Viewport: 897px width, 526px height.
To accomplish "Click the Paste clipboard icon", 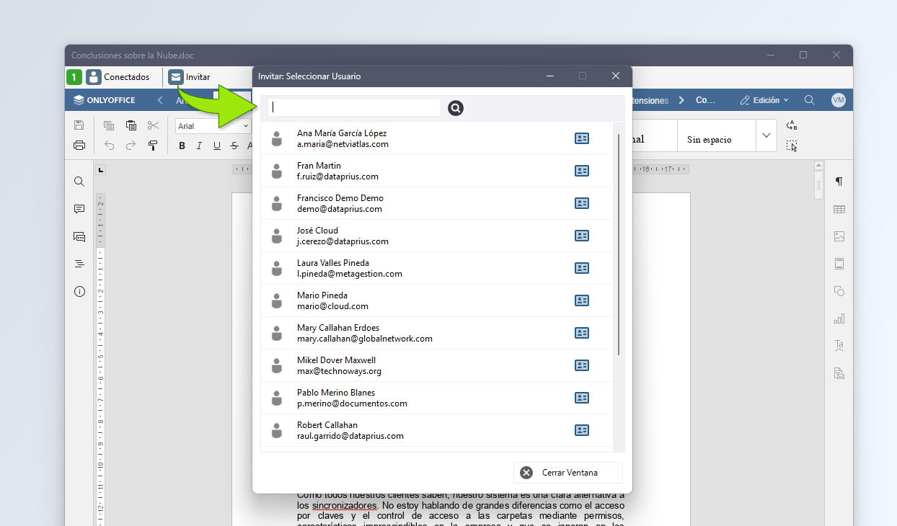I will pyautogui.click(x=131, y=125).
